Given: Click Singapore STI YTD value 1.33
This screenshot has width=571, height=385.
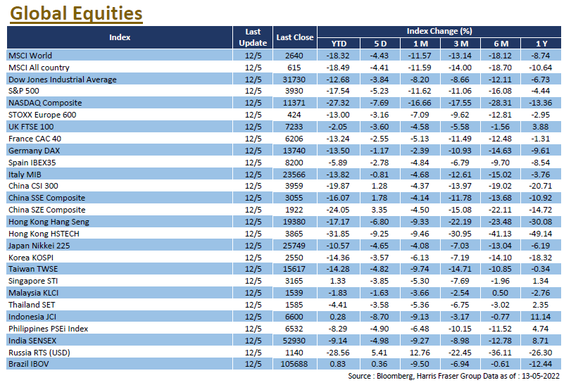Looking at the screenshot, I should 337,281.
